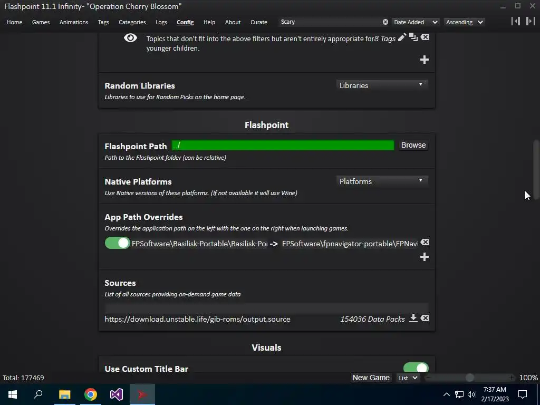Delete the tag filter group with 8 Tags
540x405 pixels.
tap(425, 37)
